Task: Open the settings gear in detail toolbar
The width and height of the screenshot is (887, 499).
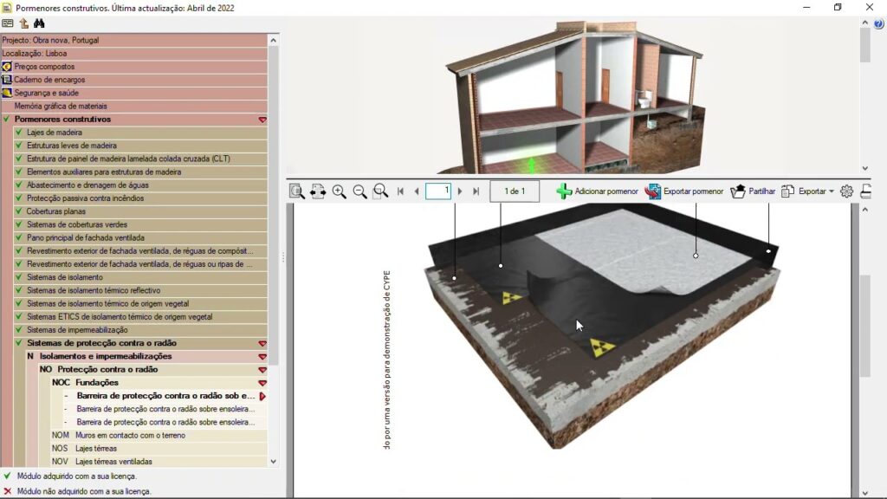Action: pyautogui.click(x=846, y=191)
